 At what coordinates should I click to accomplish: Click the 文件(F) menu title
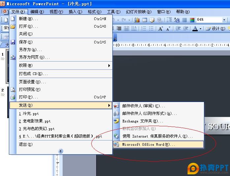click(18, 12)
